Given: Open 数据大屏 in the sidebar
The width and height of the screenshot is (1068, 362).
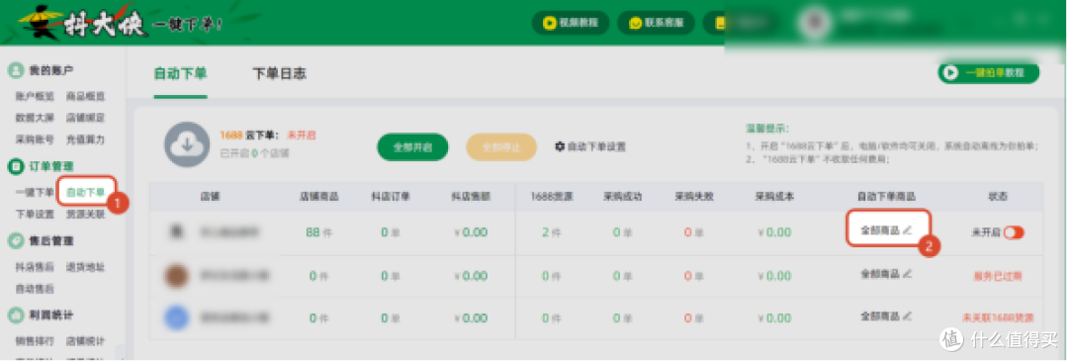Looking at the screenshot, I should (35, 118).
